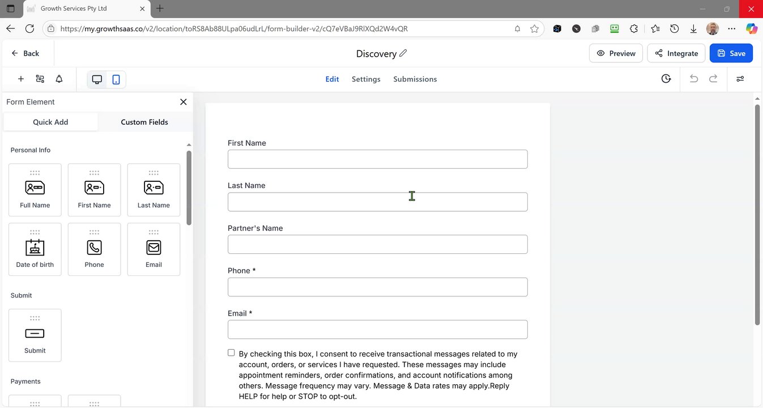Screen dimensions: 763x408
Task: Add page to browser favorites star
Action: (534, 29)
